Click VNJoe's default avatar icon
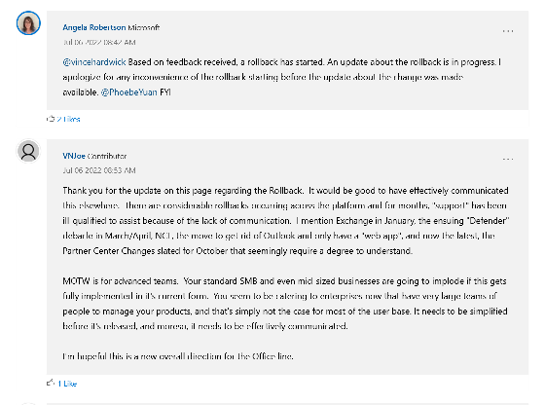The height and width of the screenshot is (405, 545). tap(28, 151)
